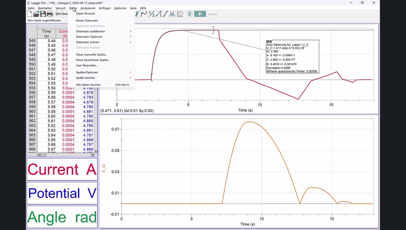
Task: Expand the Datensatz ausblenden submenu
Action: (101, 31)
